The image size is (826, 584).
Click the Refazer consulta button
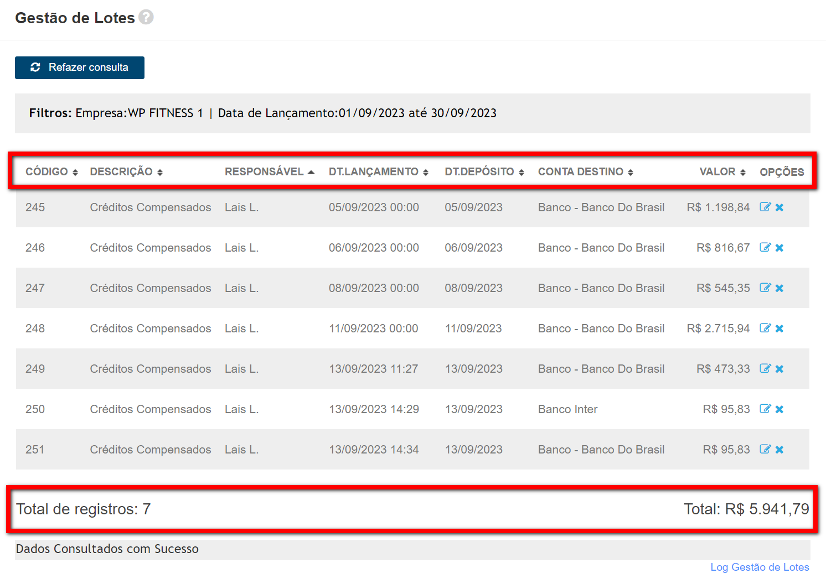80,67
